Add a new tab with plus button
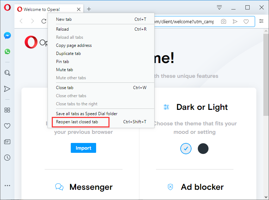Image resolution: width=269 pixels, height=200 pixels. [x=89, y=9]
